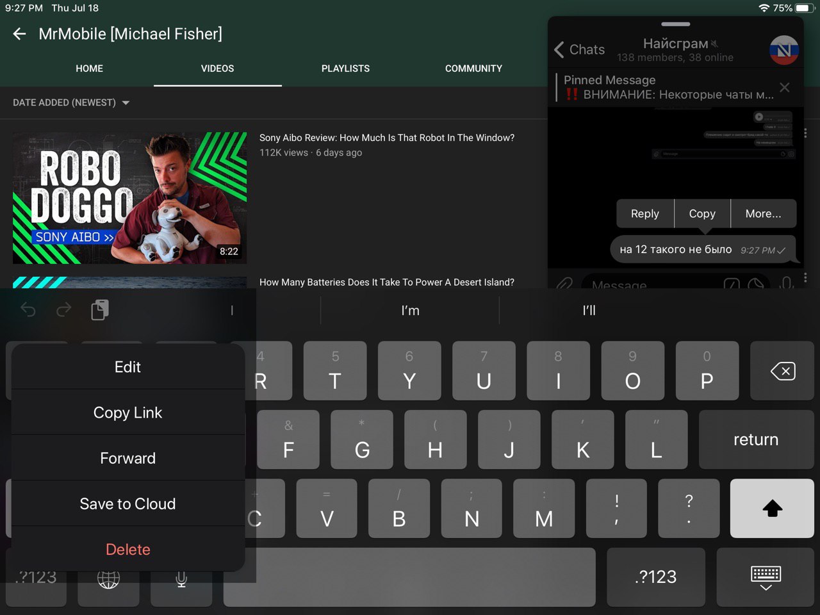Go to the COMMUNITY tab

pyautogui.click(x=473, y=69)
